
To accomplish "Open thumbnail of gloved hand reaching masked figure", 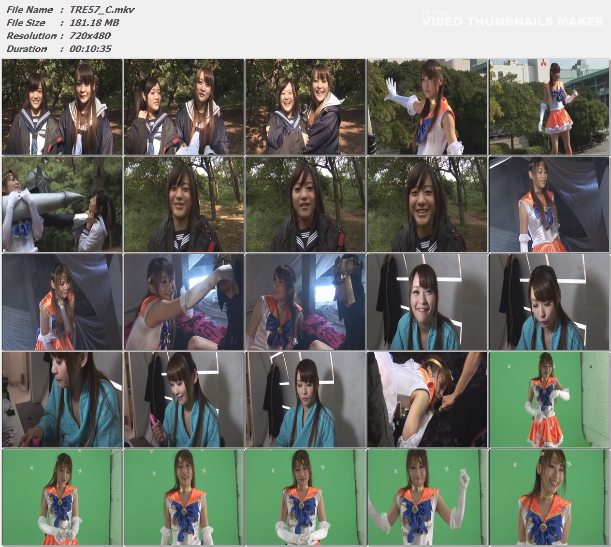I will [184, 302].
